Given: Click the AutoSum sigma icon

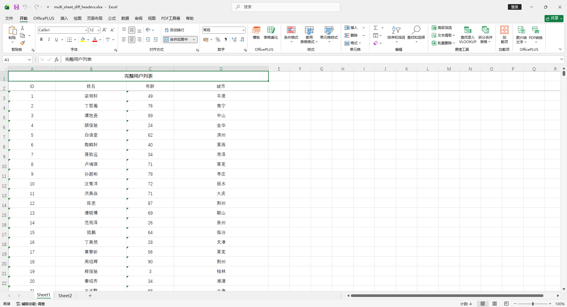Looking at the screenshot, I should click(376, 28).
